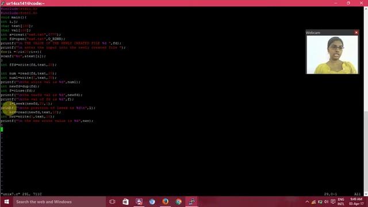Click the Search the web and Windows box
The width and height of the screenshot is (368, 207).
[x=59, y=202]
